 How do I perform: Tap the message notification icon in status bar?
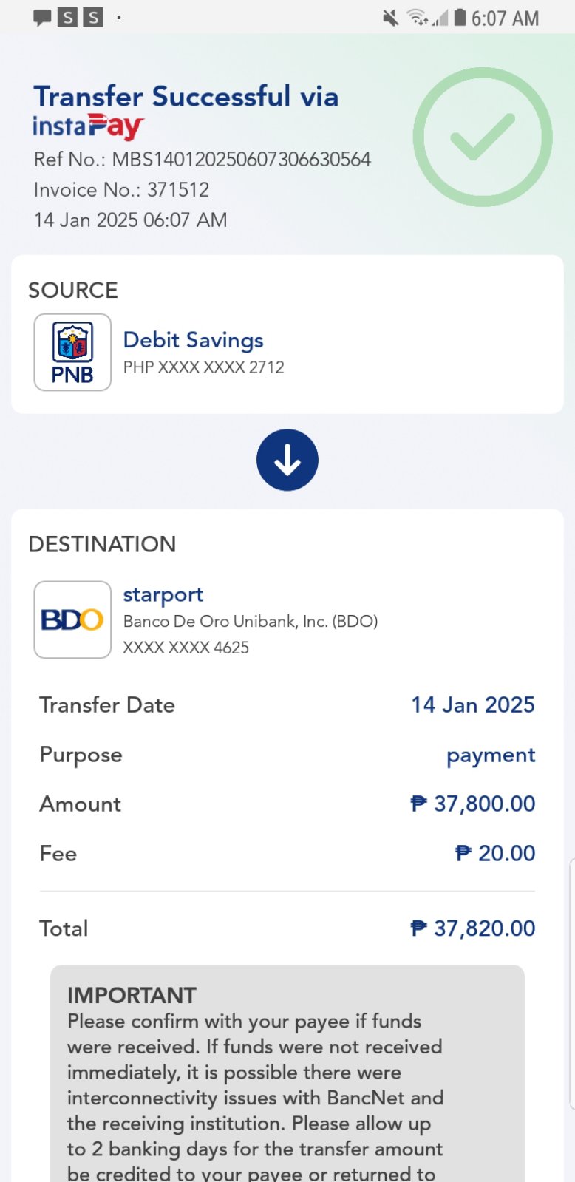[42, 18]
